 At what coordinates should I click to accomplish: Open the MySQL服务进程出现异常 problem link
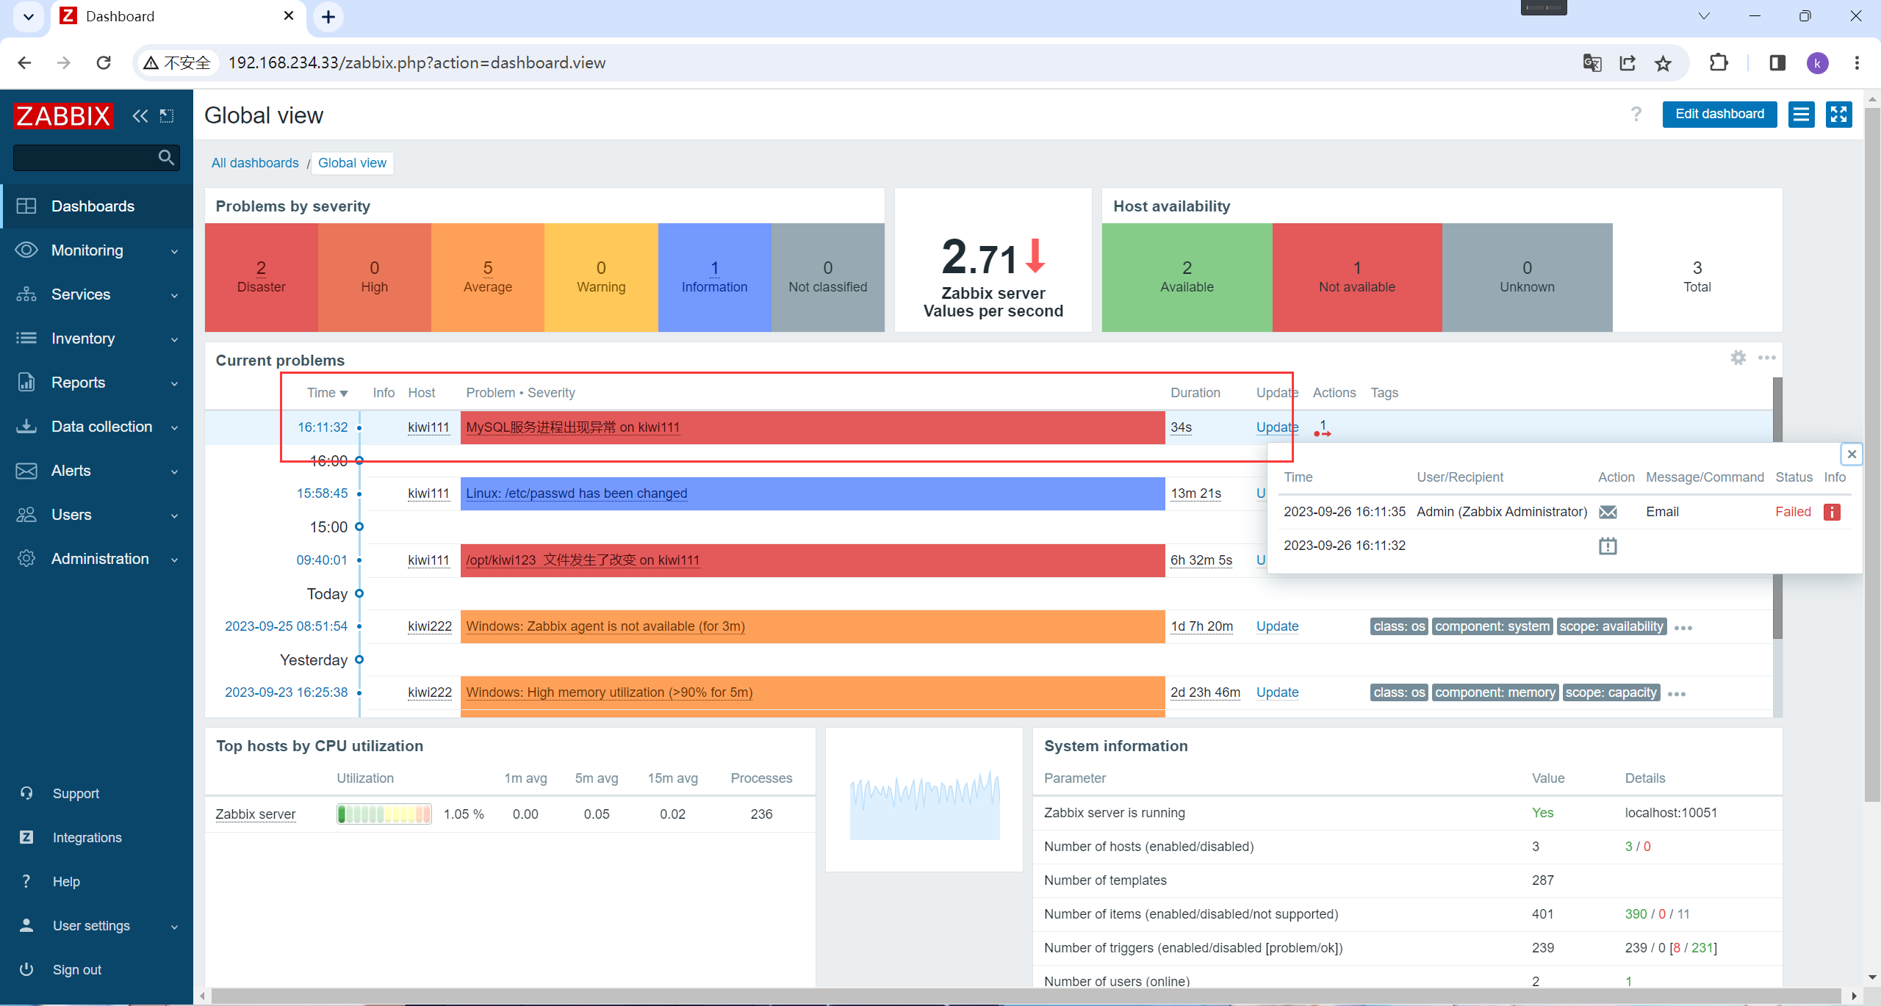pyautogui.click(x=572, y=427)
